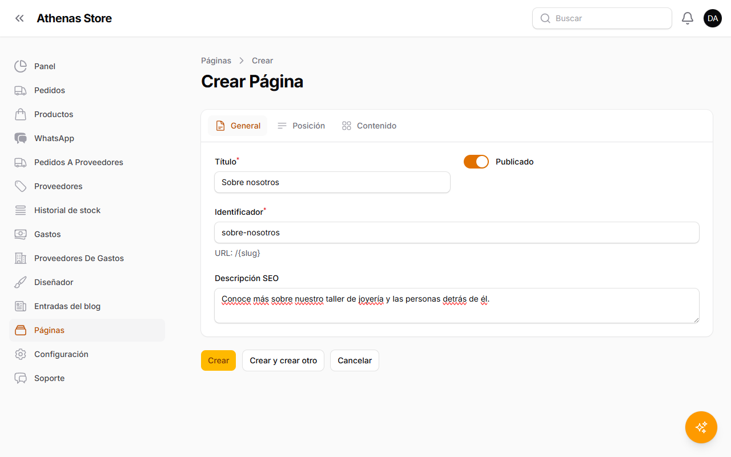Click the Proveedores tag icon

(21, 186)
